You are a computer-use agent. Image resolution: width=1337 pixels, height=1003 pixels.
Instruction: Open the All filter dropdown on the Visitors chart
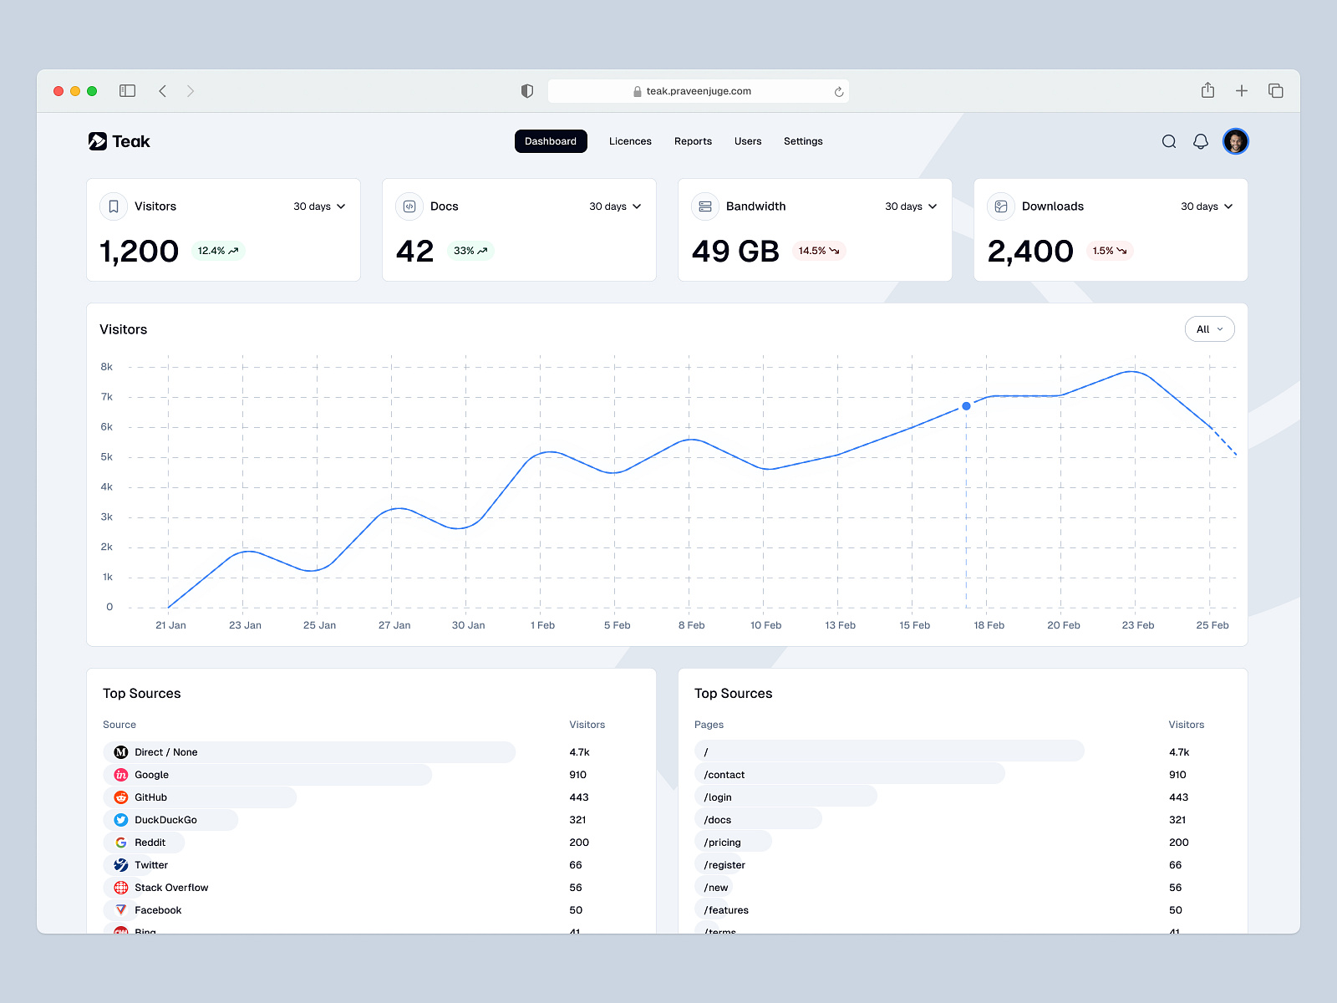click(x=1209, y=329)
